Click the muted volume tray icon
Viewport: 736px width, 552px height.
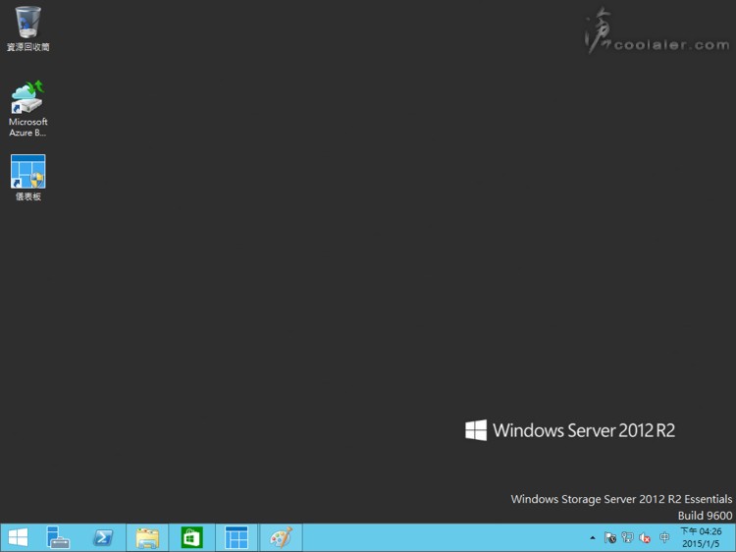click(645, 537)
